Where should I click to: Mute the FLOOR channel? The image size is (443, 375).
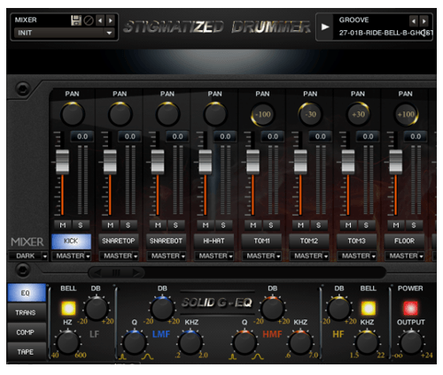click(x=396, y=226)
